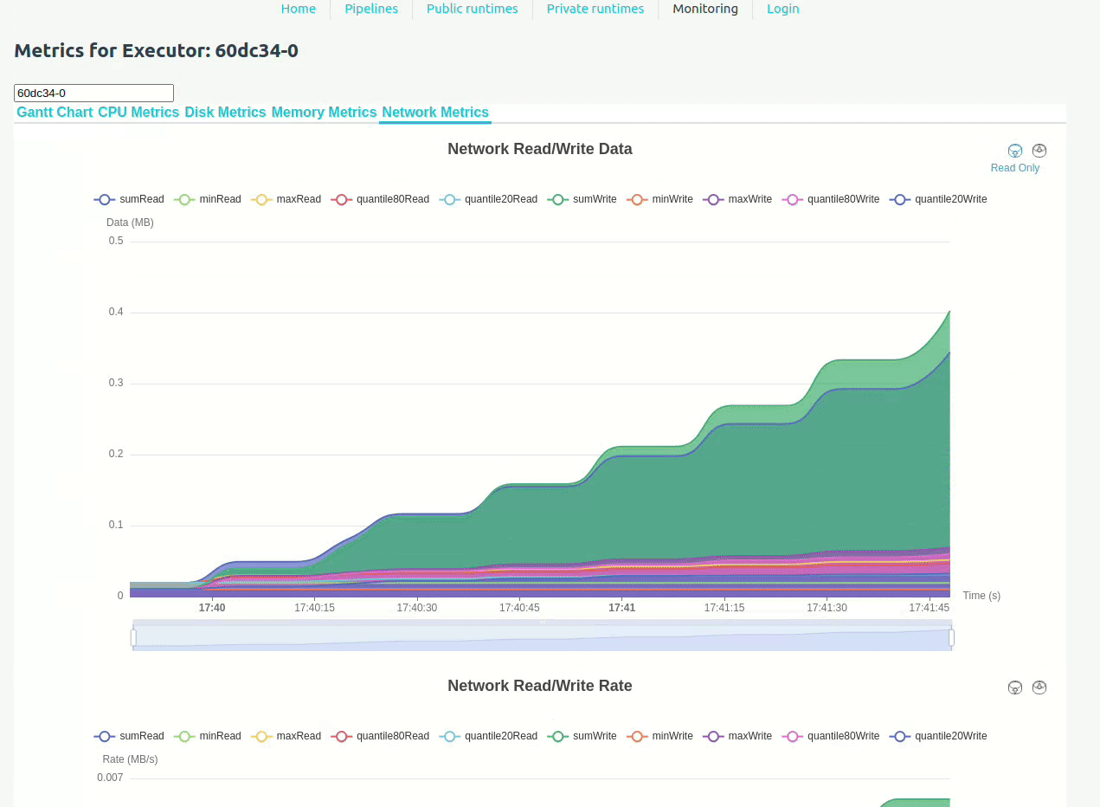The image size is (1100, 807).
Task: Toggle maxWrite in Rate chart legend
Action: (738, 736)
